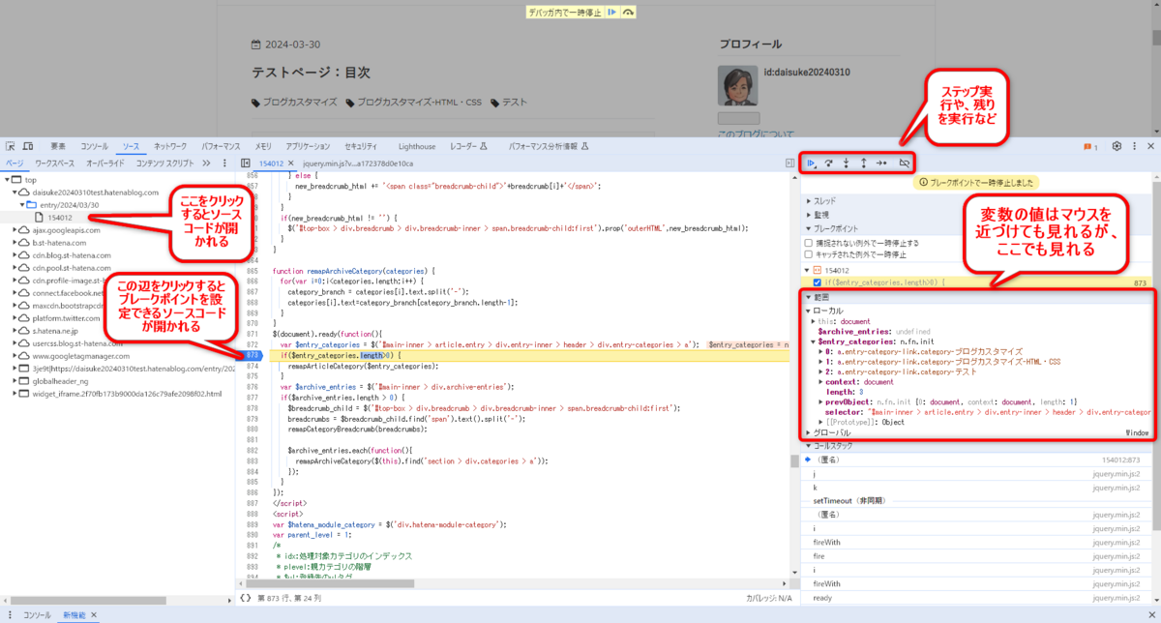Screen dimensions: 1161x623
Task: Click the カバレッジ: N/A status text
Action: [768, 599]
